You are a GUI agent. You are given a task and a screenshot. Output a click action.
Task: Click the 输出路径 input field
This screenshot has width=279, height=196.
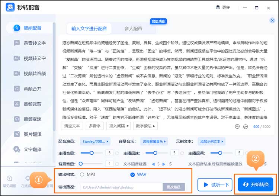(121, 187)
